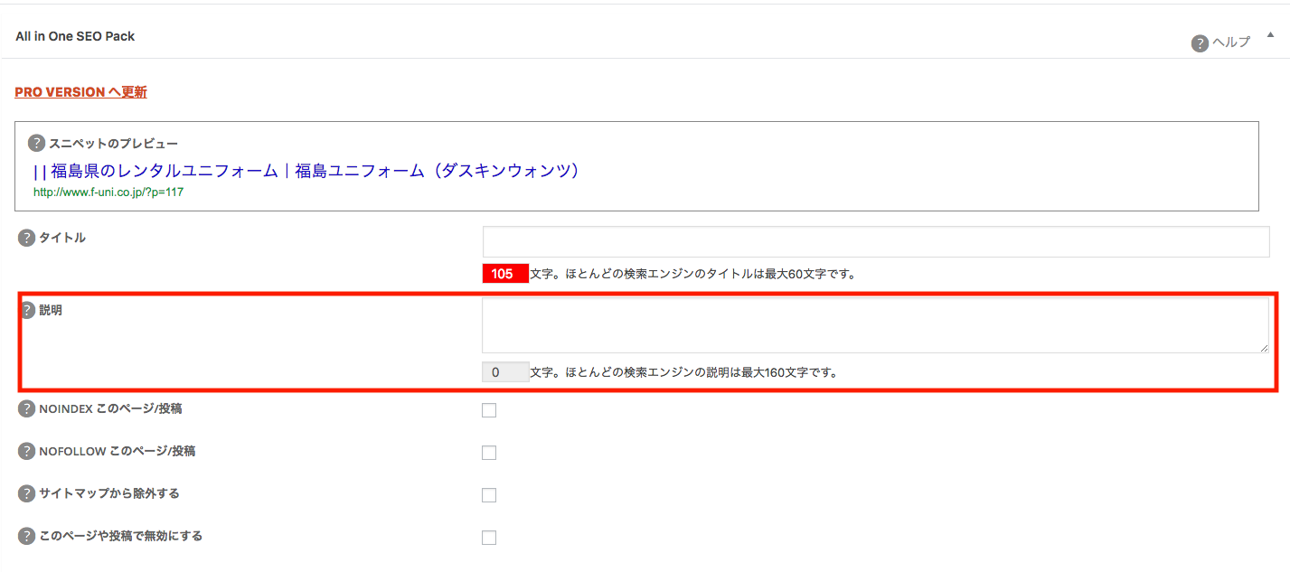Click inside the 説明 text area
Viewport: 1290px width, 572px height.
(875, 325)
